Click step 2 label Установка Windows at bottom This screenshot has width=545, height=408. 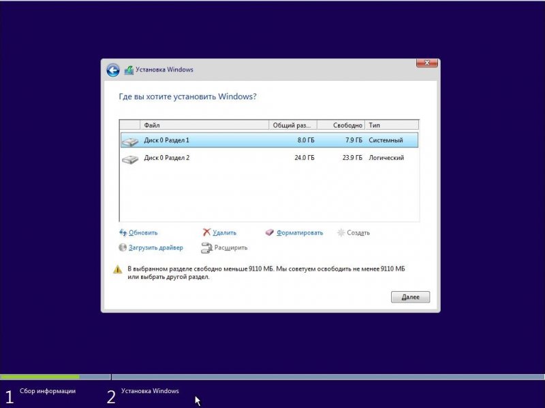[150, 391]
